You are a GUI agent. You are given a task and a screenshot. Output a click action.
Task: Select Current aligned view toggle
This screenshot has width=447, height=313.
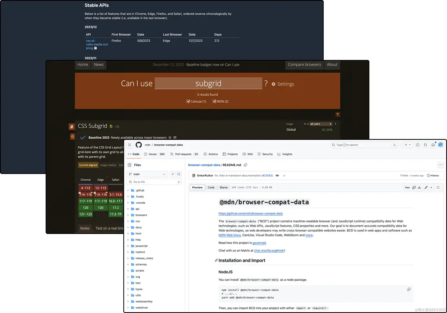[88, 165]
